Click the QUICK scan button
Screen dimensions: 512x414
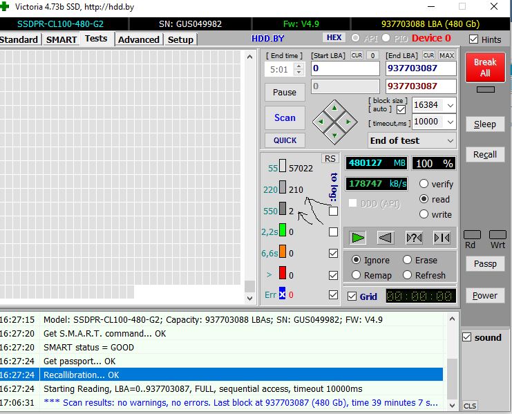(285, 140)
